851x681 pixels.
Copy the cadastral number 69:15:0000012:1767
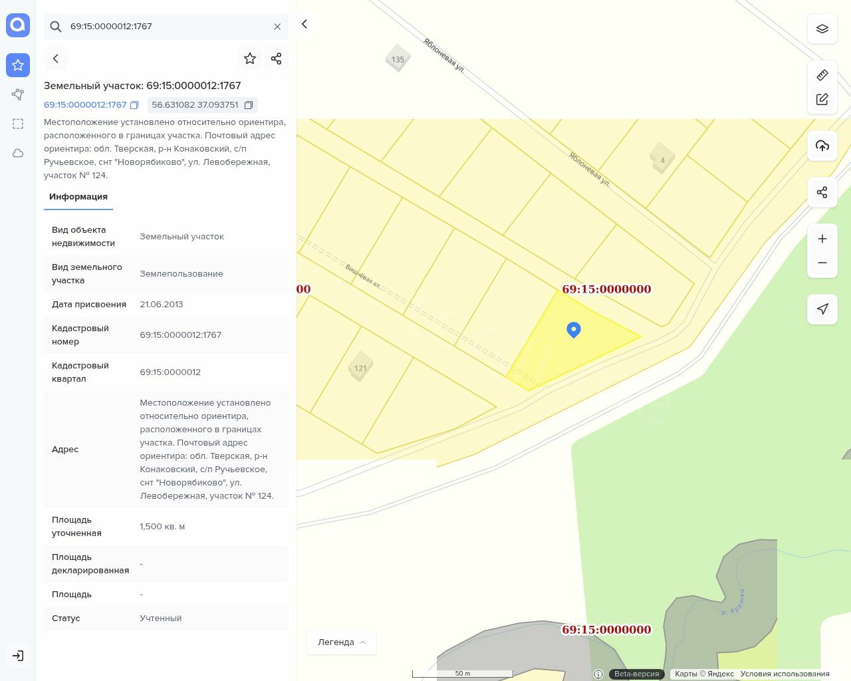[134, 105]
